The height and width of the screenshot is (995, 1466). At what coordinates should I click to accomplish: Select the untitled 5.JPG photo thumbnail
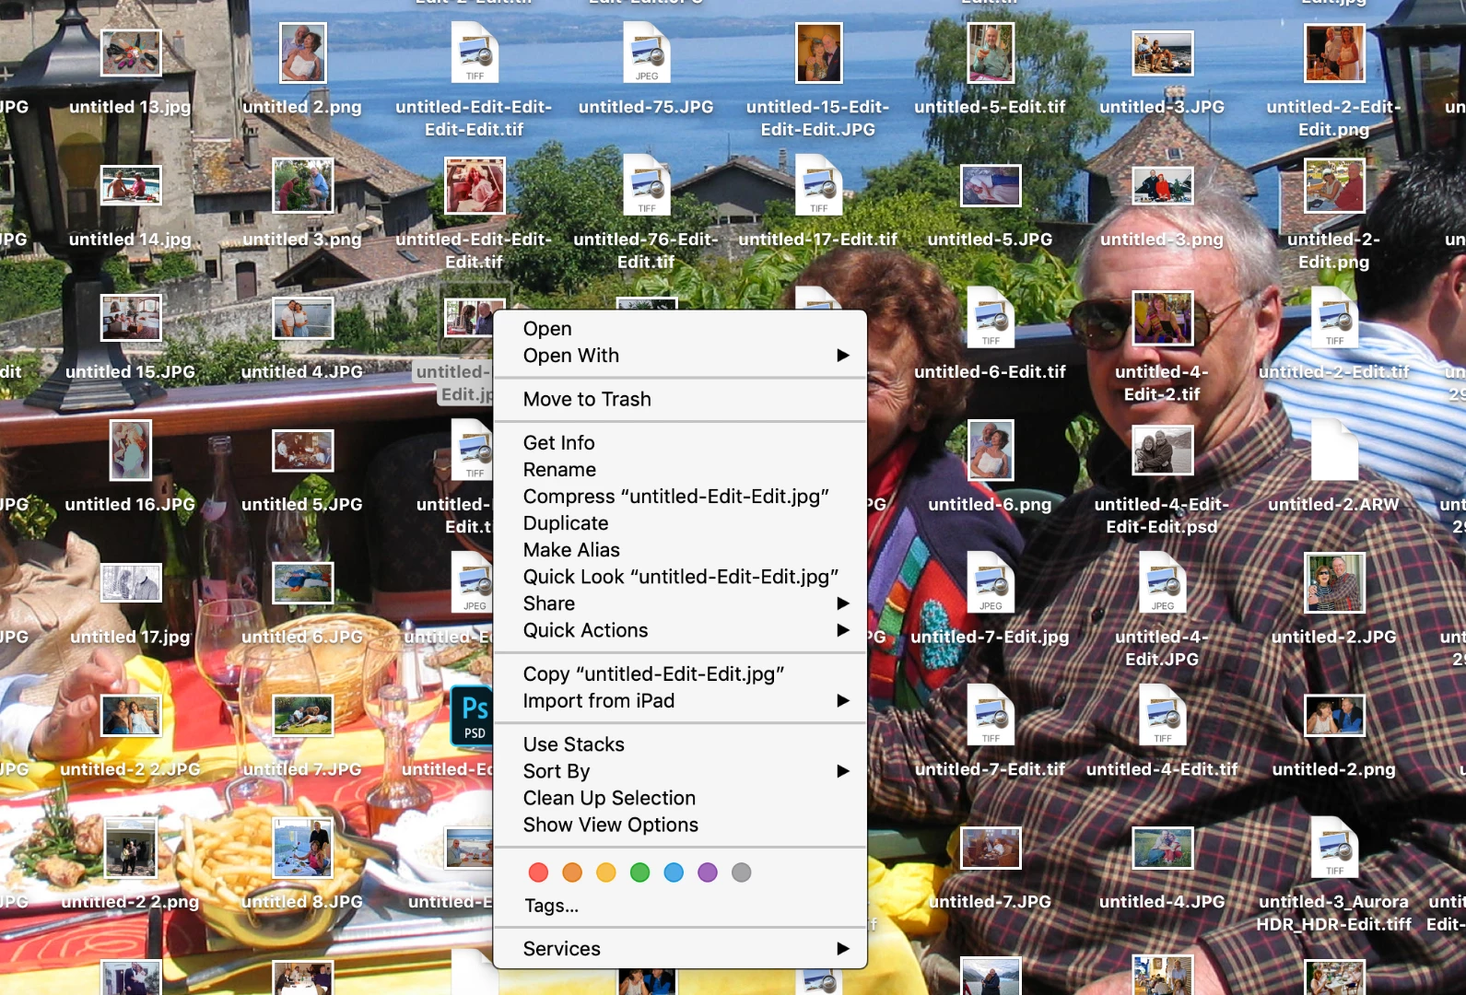302,451
